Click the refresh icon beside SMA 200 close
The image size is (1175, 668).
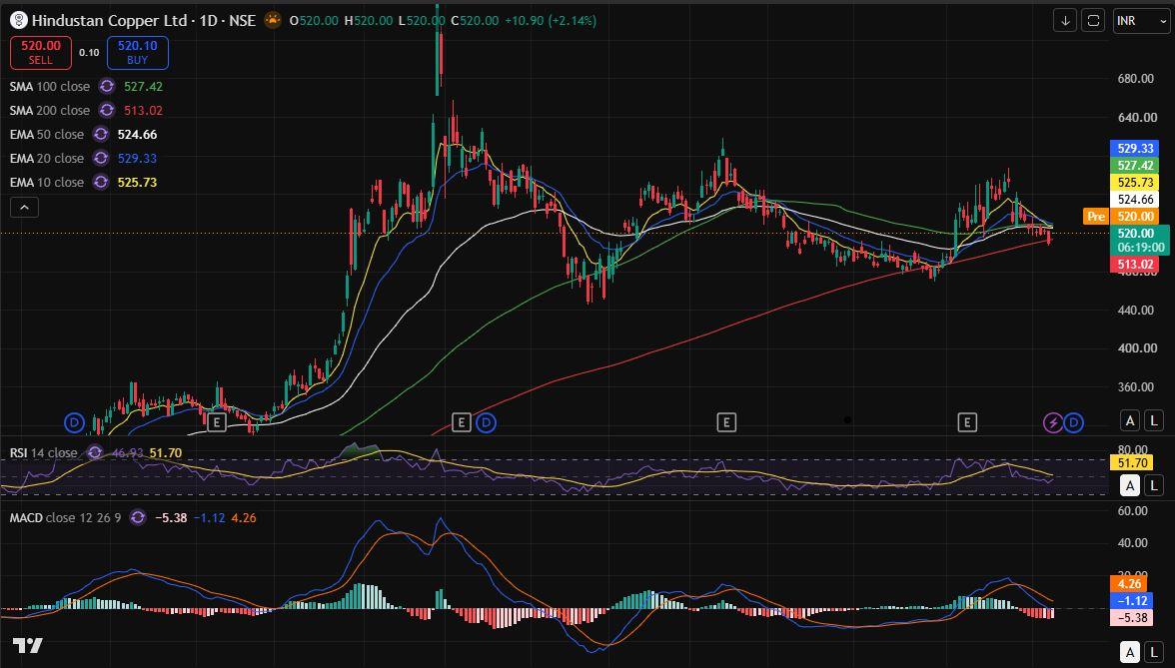[x=106, y=110]
